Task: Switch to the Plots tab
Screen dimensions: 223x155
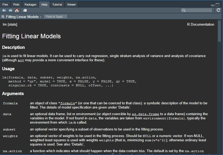Action: click(x=16, y=4)
